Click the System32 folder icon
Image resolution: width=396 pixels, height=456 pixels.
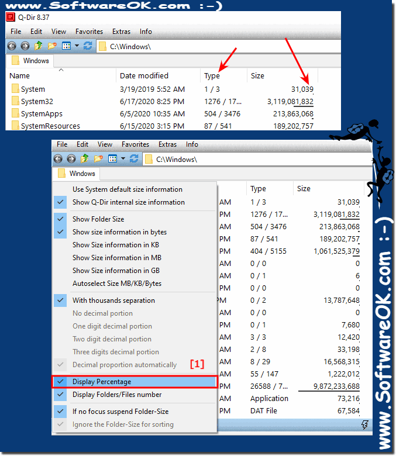[15, 101]
